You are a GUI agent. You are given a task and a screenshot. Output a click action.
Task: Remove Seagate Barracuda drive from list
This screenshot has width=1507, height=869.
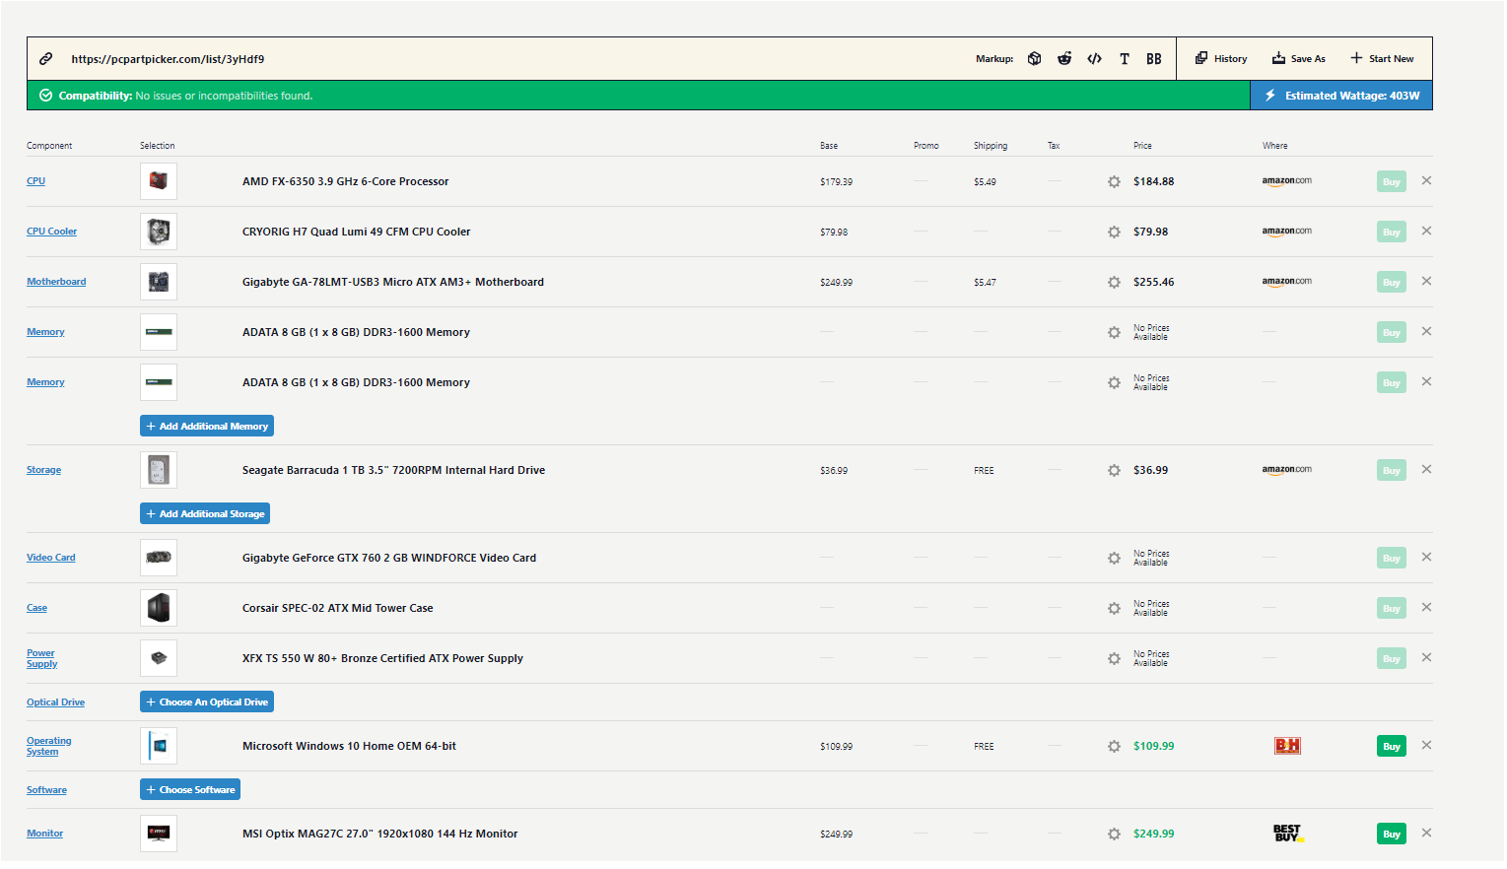pyautogui.click(x=1426, y=470)
